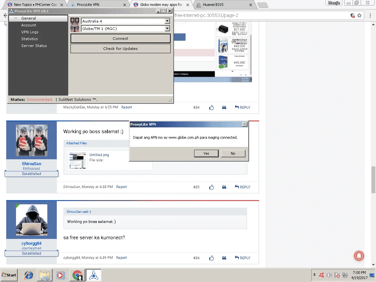Open the media player taskbar icon
The height and width of the screenshot is (282, 376).
click(60, 275)
